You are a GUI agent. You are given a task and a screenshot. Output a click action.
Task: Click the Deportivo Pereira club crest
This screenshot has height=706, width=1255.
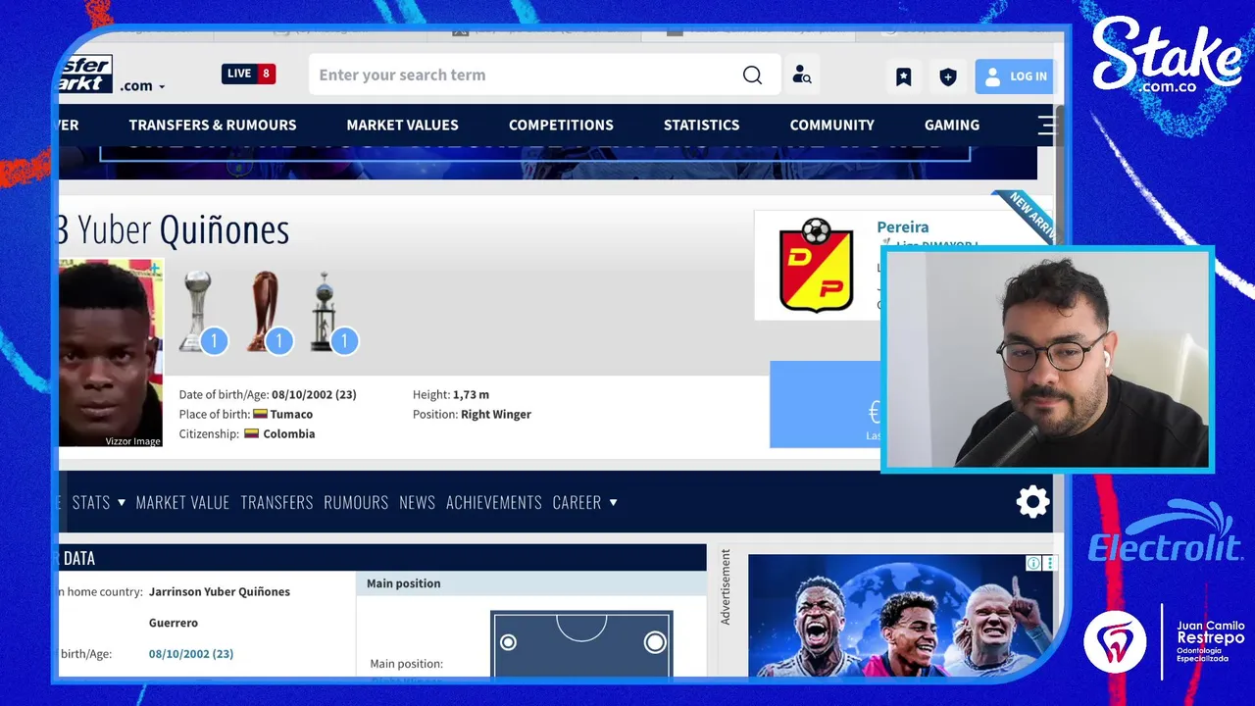coord(816,265)
